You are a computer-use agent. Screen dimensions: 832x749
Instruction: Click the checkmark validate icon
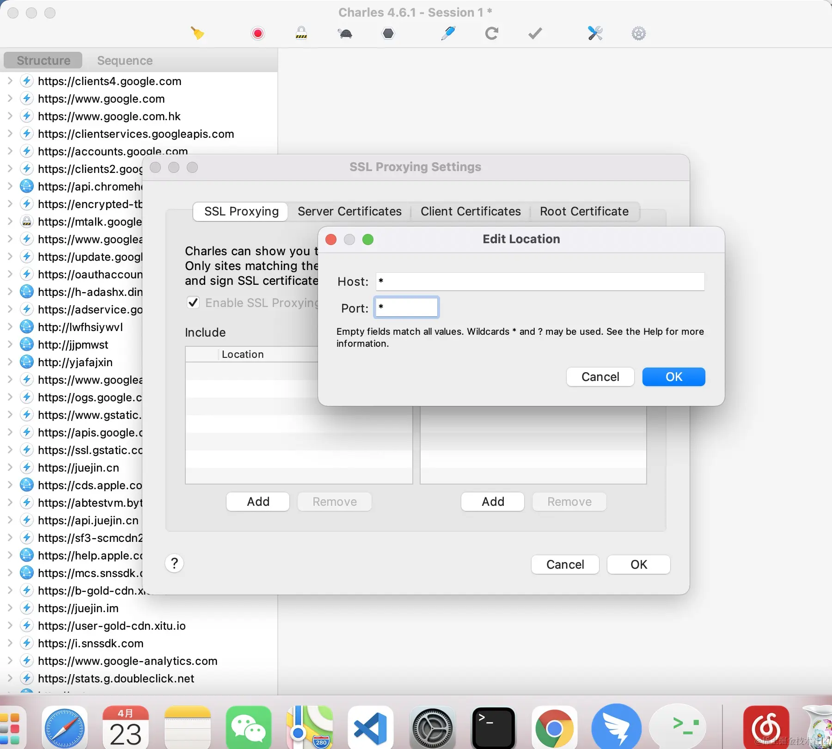[535, 33]
